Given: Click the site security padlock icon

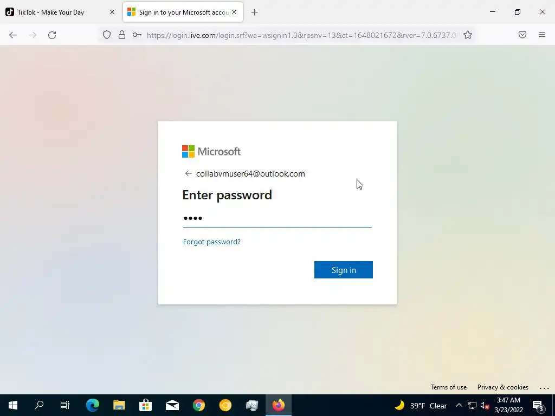Looking at the screenshot, I should 122,35.
